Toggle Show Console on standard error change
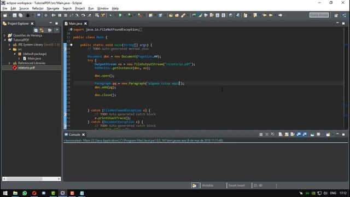 click(305, 135)
